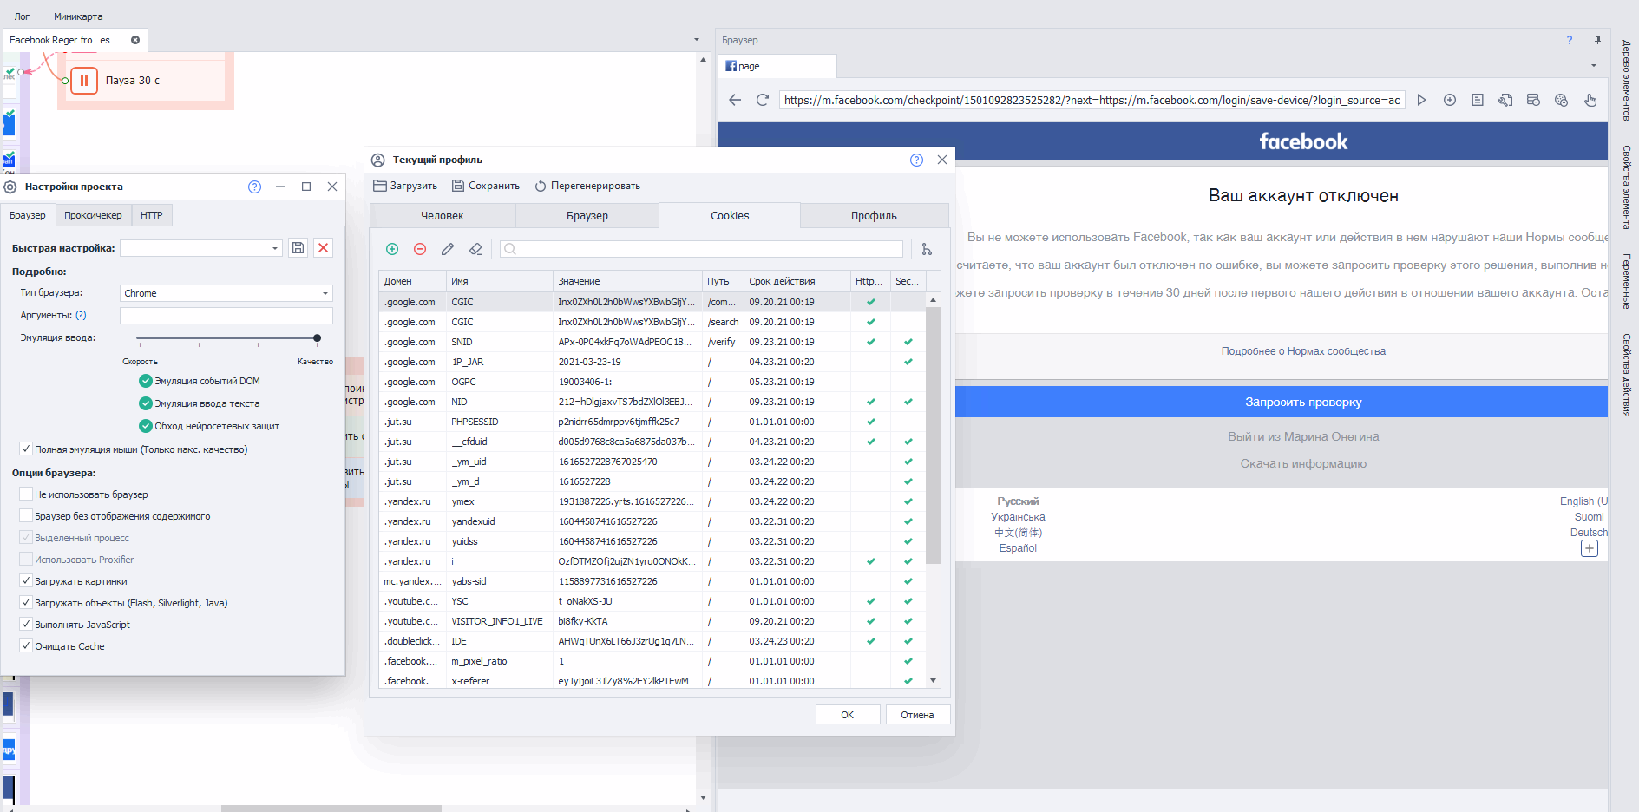This screenshot has height=812, width=1639.
Task: Uncheck Загружать объекты (Flash, Silverlight, Java)
Action: 26,603
